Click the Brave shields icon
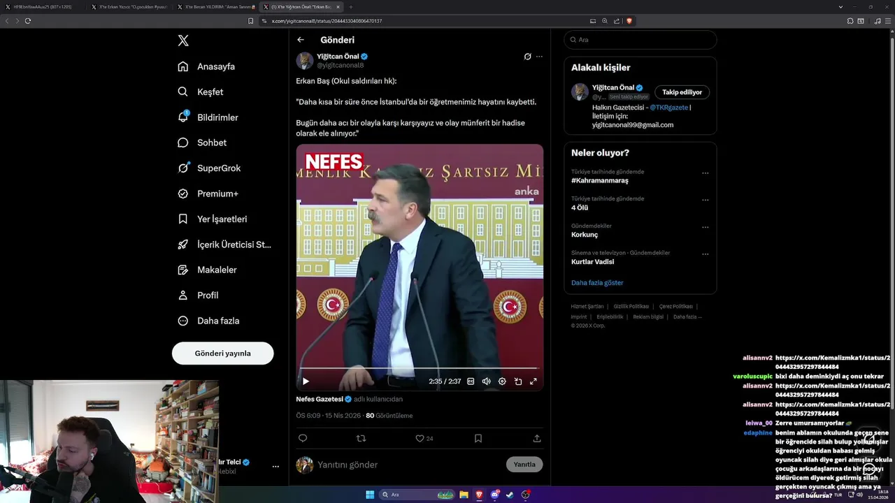 (629, 21)
